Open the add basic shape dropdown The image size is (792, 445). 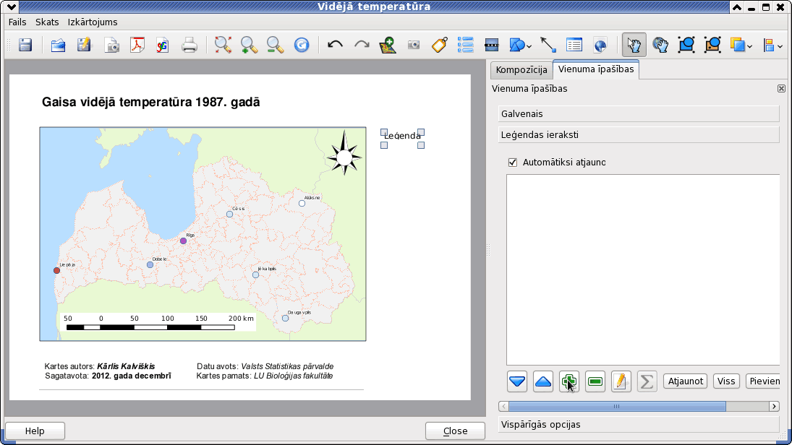(520, 45)
